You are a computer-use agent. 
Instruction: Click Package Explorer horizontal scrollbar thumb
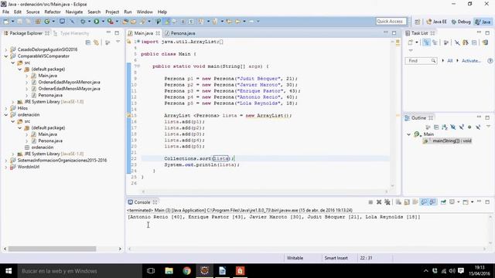tap(52, 249)
